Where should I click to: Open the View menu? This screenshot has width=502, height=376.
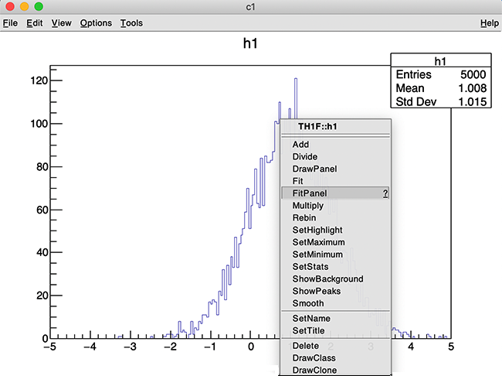click(61, 23)
